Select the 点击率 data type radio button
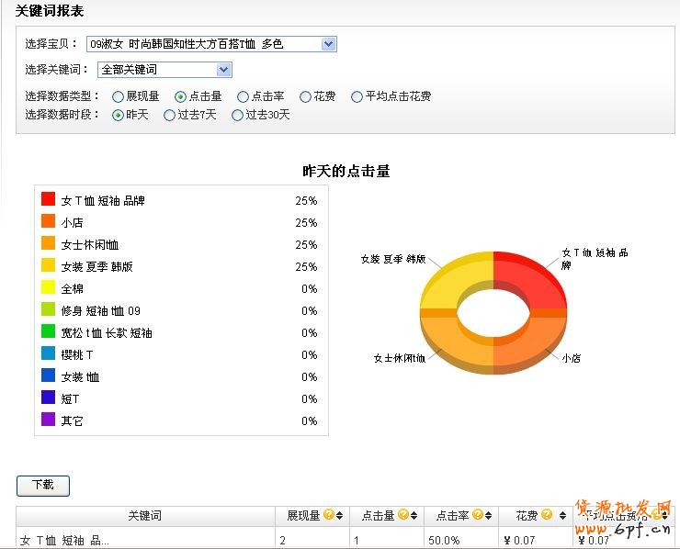The image size is (680, 549). coord(243,96)
